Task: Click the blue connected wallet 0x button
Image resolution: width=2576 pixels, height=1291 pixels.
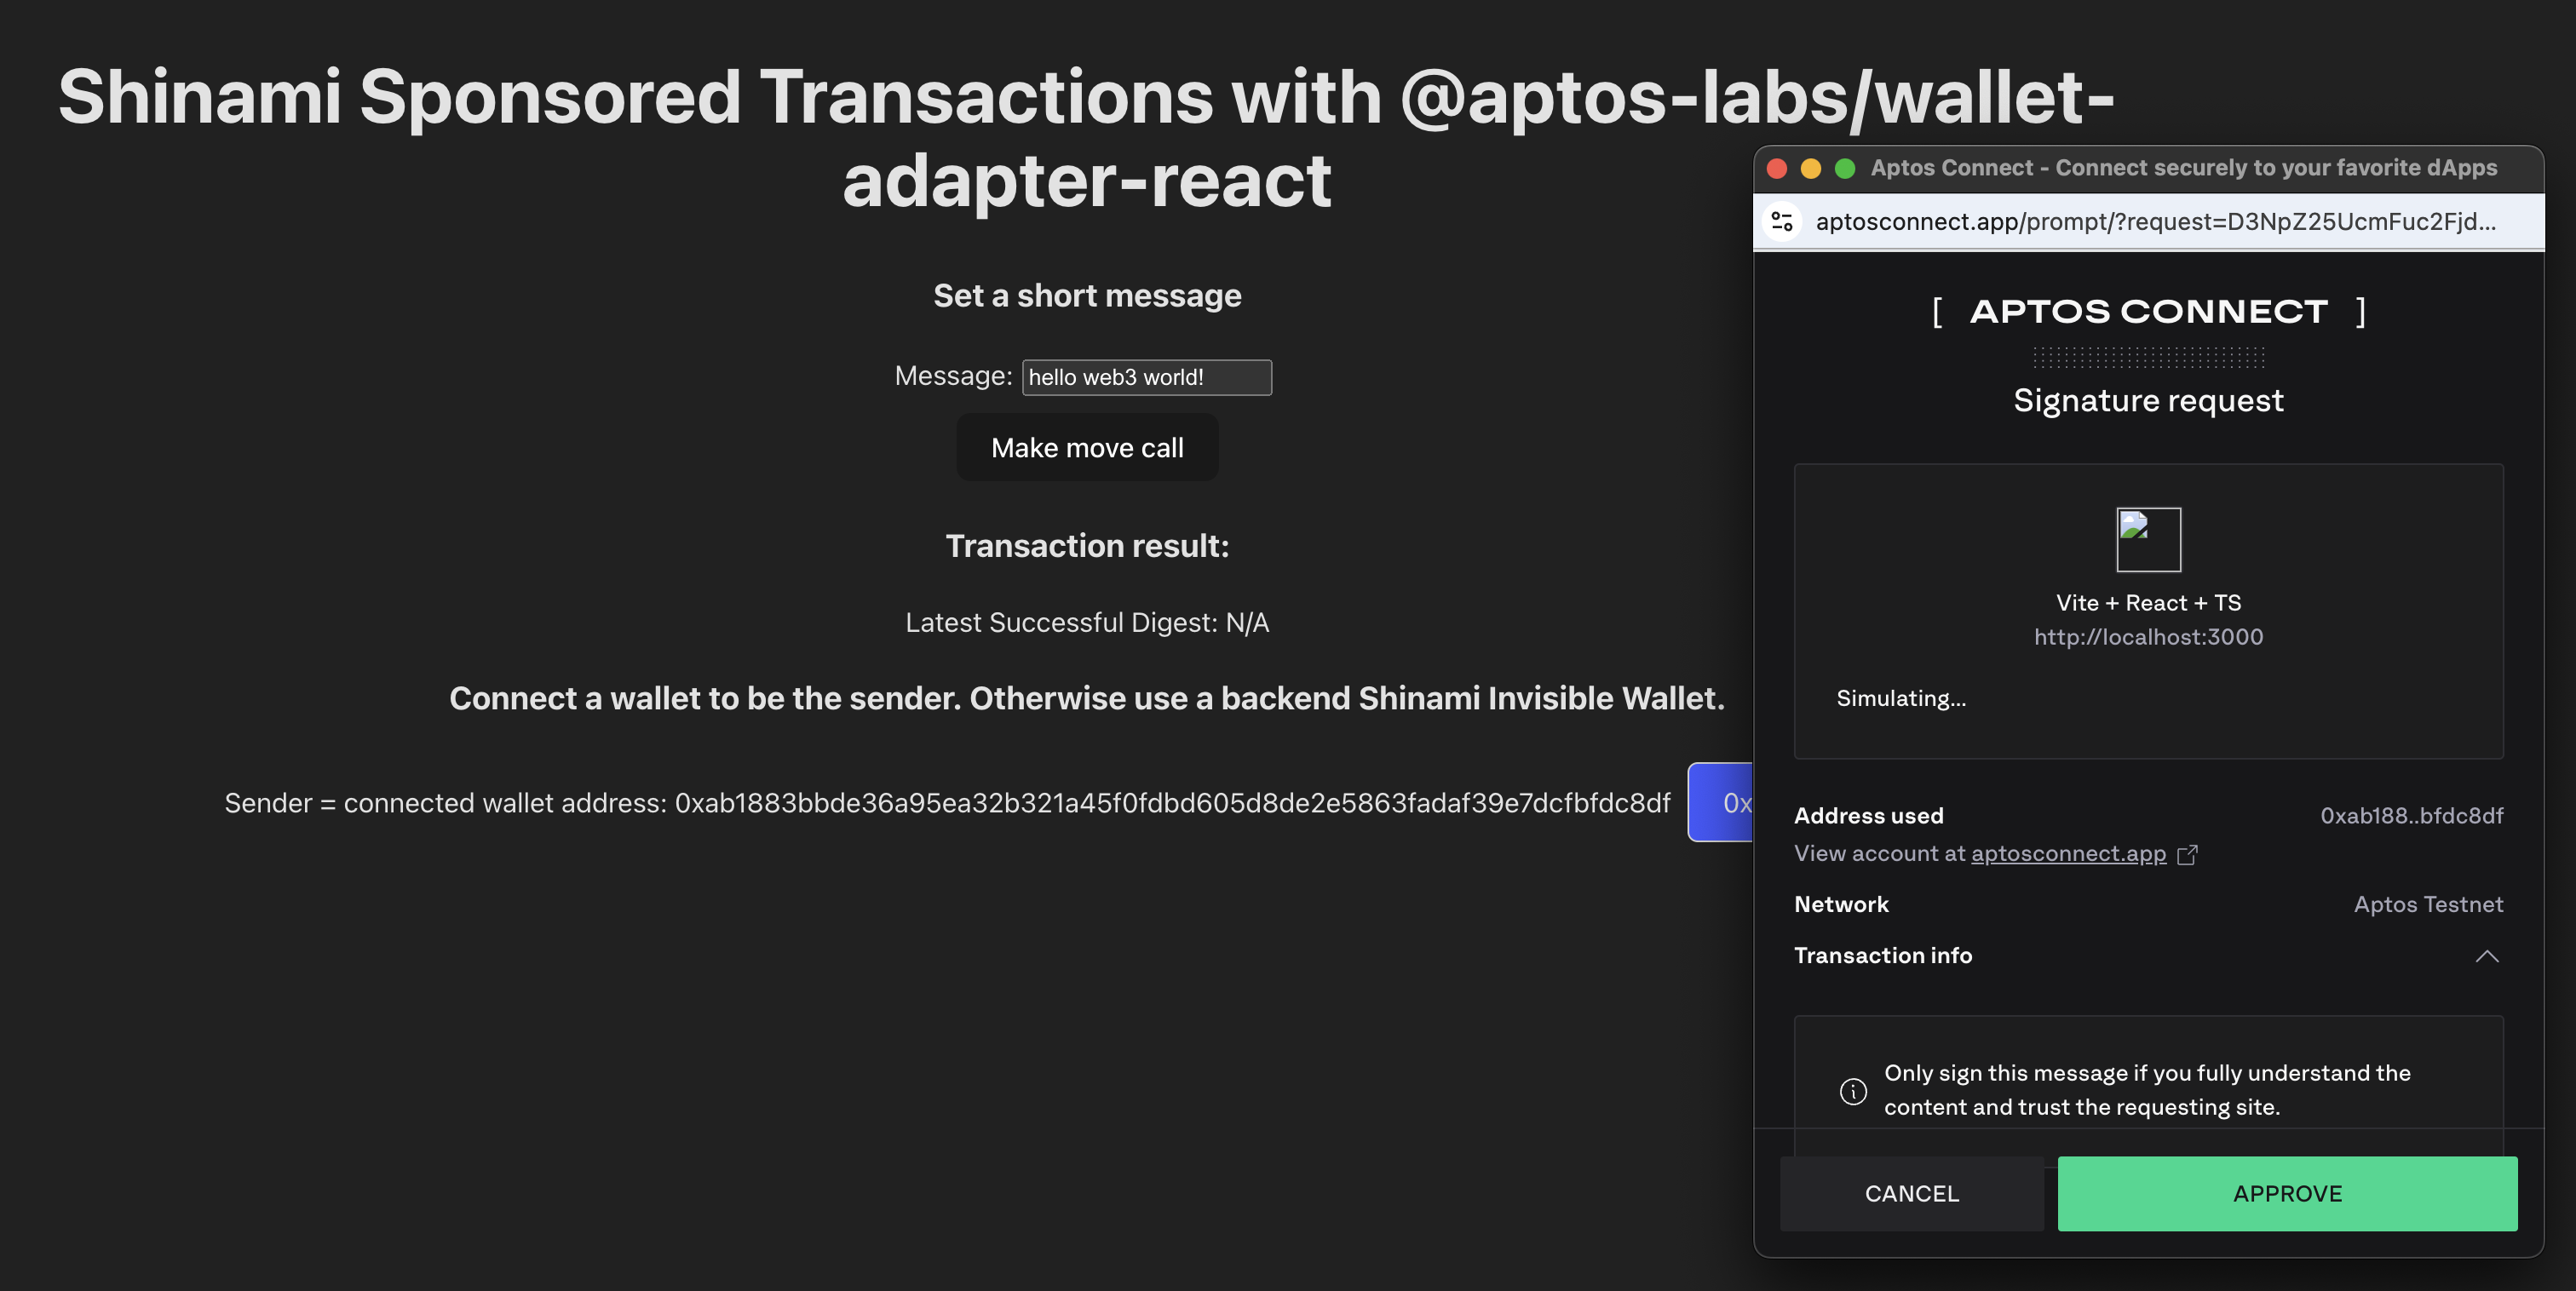Action: click(x=1720, y=802)
